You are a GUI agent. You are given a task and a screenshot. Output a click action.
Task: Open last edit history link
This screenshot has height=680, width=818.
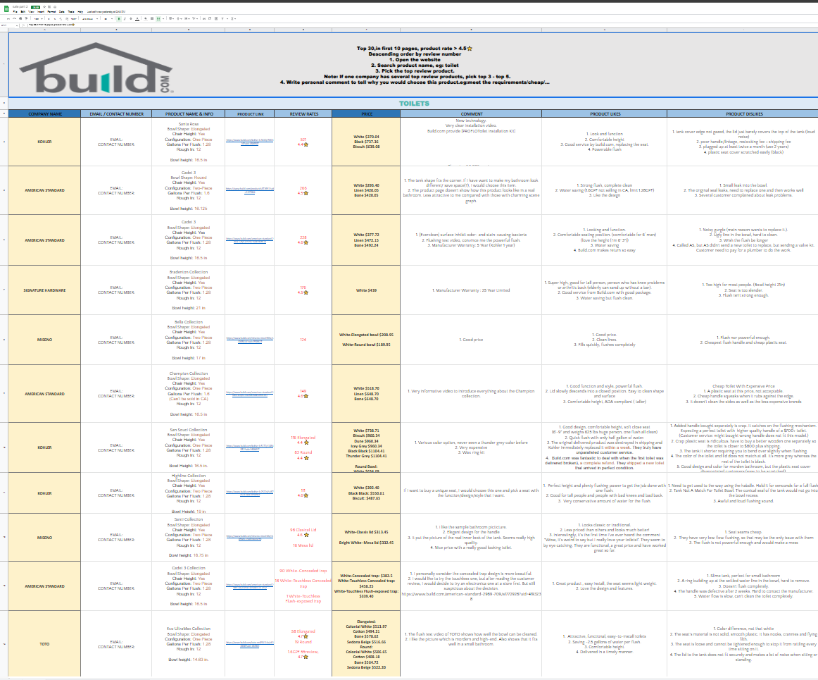pyautogui.click(x=106, y=11)
